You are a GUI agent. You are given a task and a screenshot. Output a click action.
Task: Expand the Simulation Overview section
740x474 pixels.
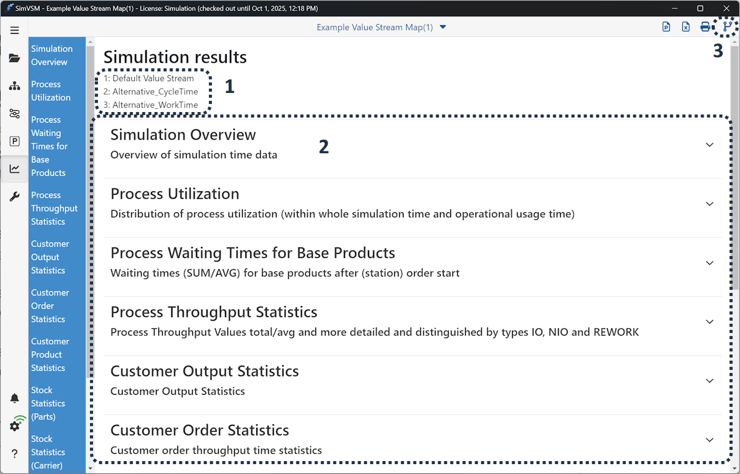tap(709, 145)
